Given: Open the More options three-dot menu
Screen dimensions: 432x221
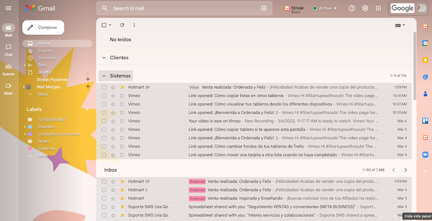Looking at the screenshot, I should coord(134,25).
